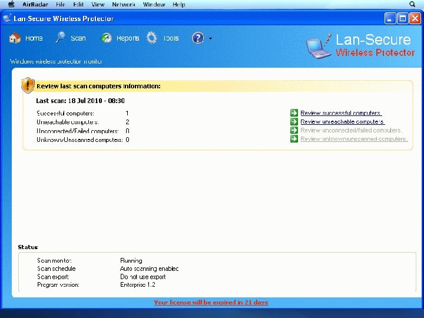The width and height of the screenshot is (424, 318).
Task: Click the 'Scan export:' label
Action: pyautogui.click(x=53, y=277)
